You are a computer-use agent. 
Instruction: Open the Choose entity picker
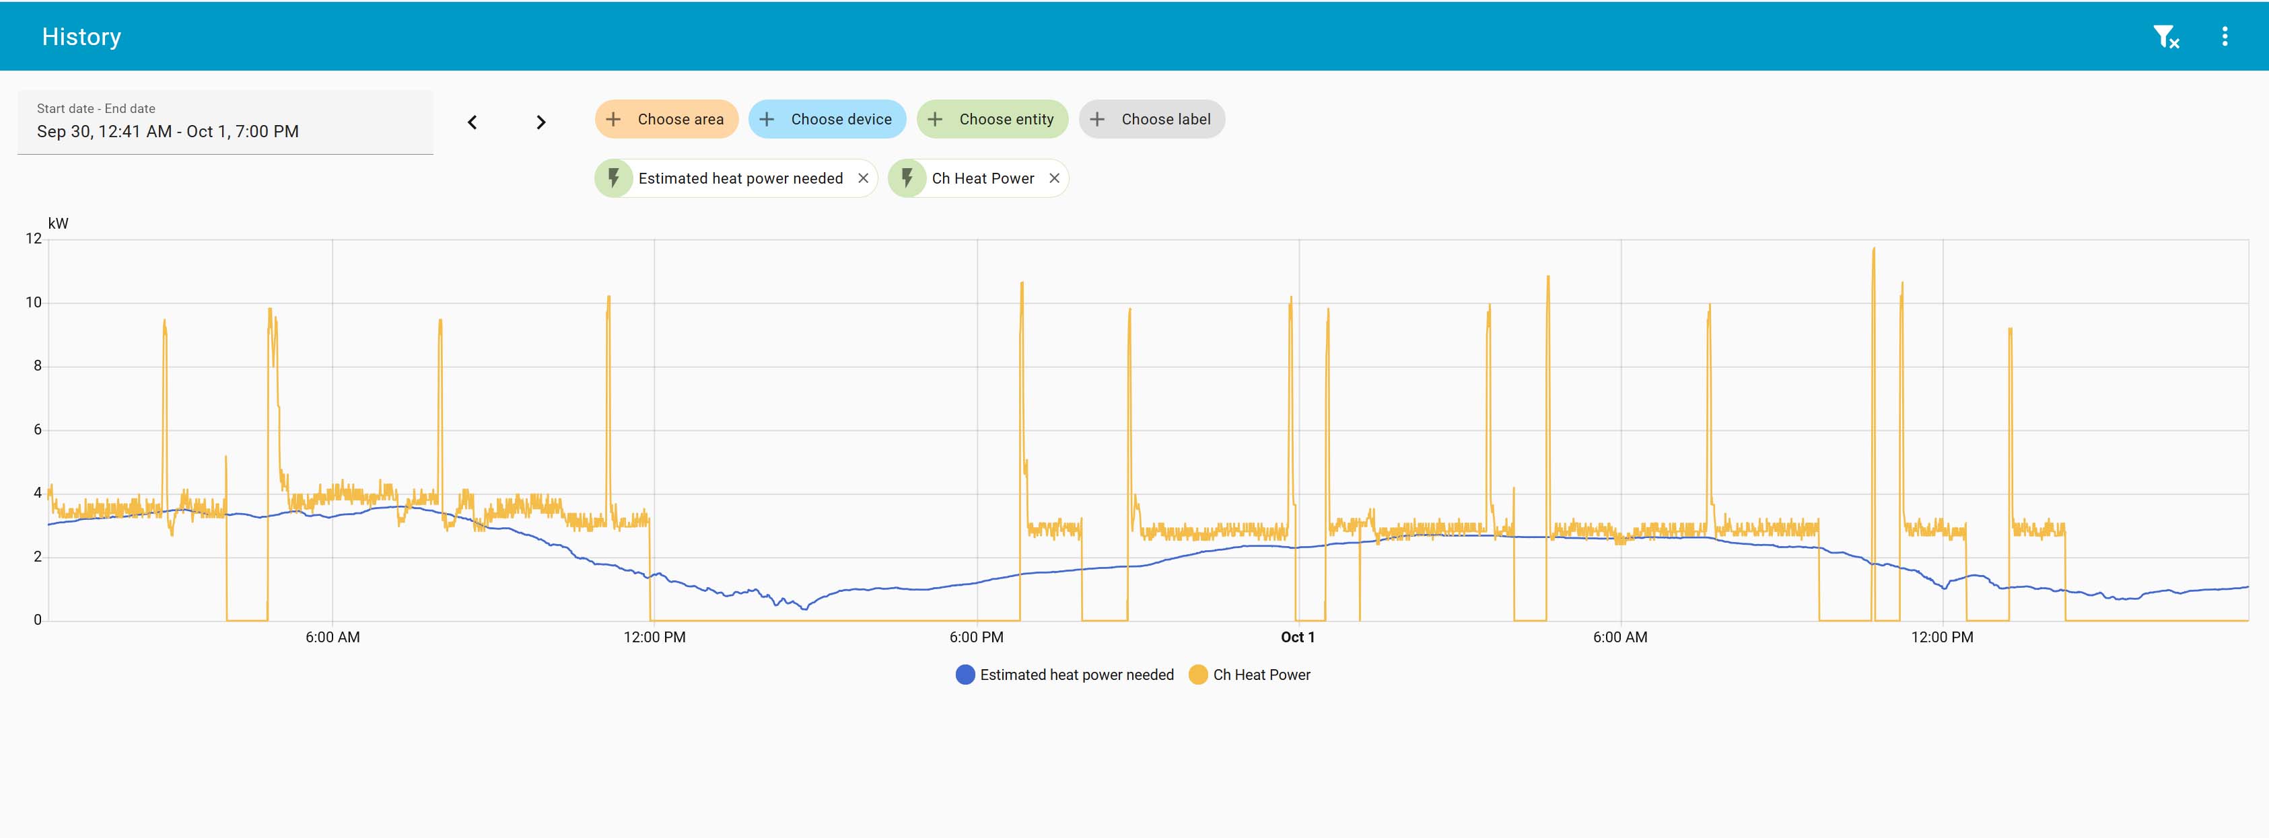pyautogui.click(x=992, y=119)
